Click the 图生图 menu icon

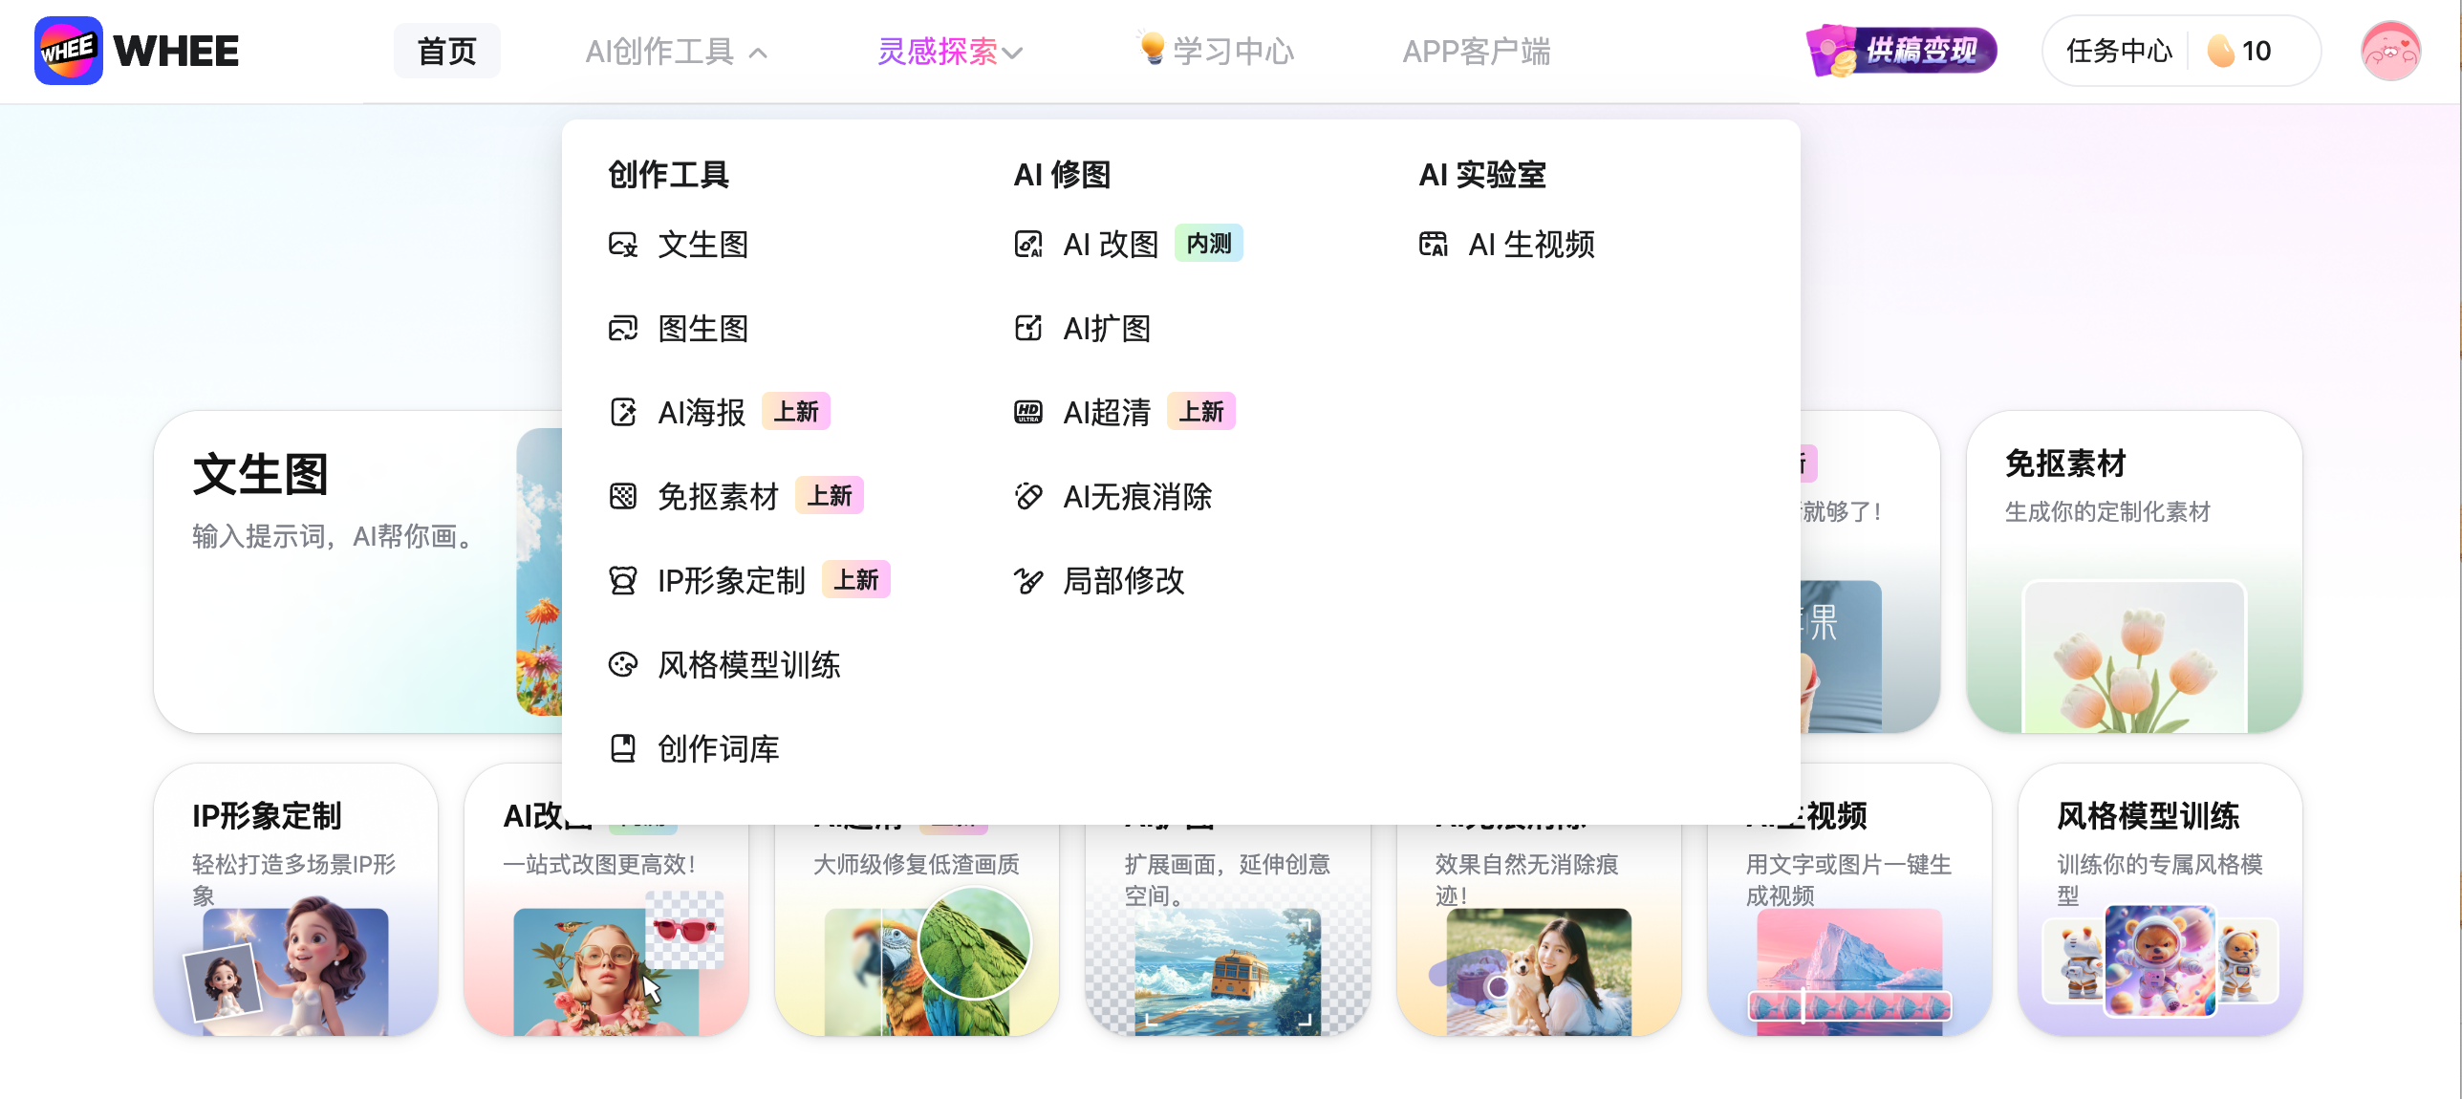click(x=623, y=329)
